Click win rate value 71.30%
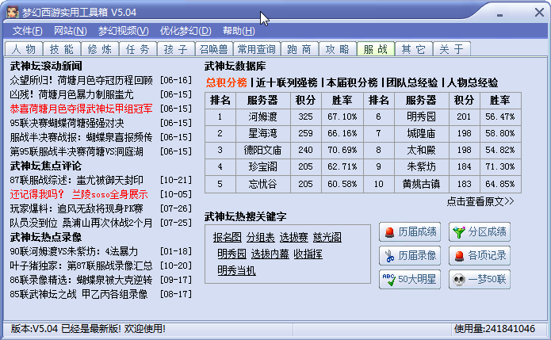Image resolution: width=551 pixels, height=340 pixels. (500, 167)
